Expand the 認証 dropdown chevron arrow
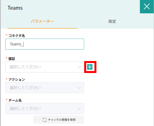The width and height of the screenshot is (154, 126). point(79,67)
